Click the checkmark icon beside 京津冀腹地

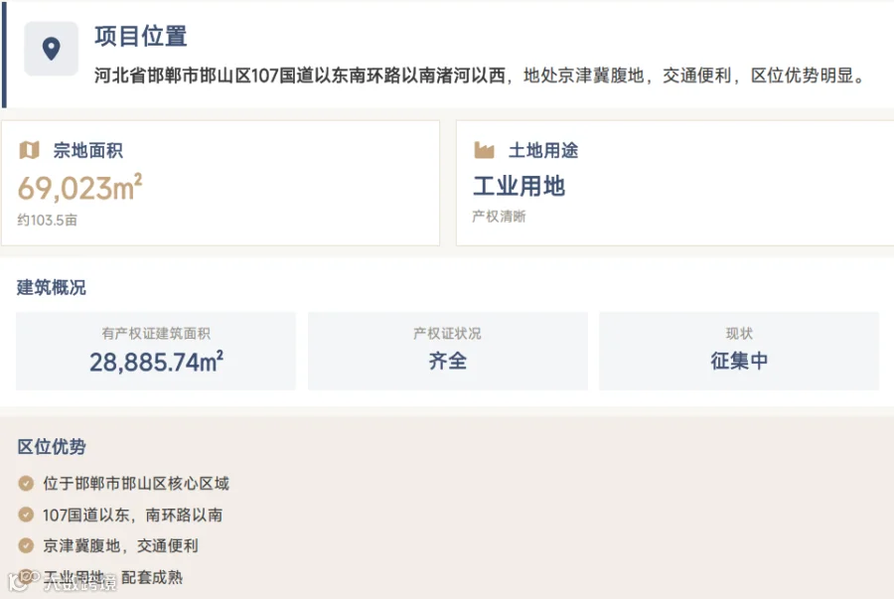tap(26, 545)
